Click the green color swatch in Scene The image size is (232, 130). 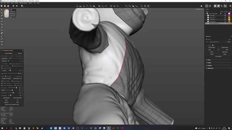229,19
